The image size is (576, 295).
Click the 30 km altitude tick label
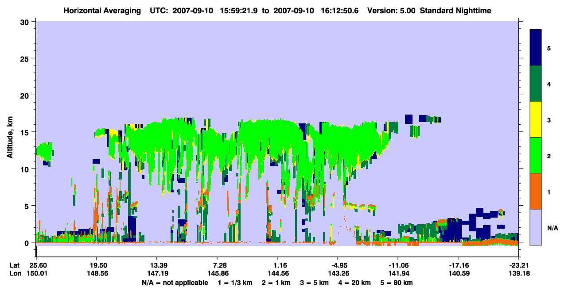[26, 22]
